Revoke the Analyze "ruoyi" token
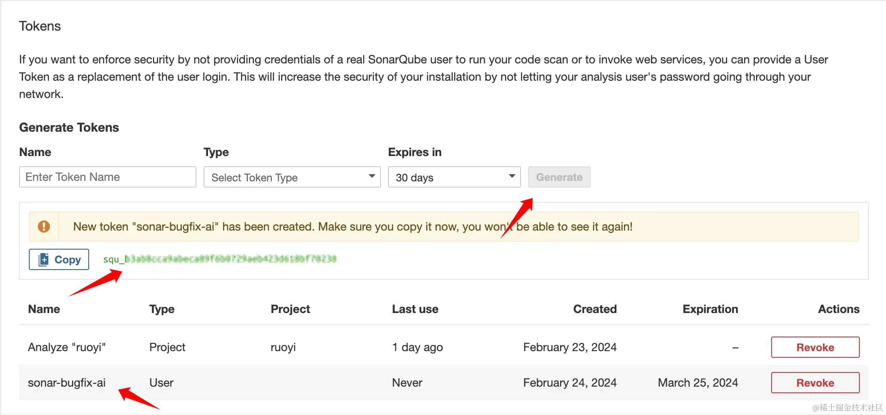 [x=815, y=347]
